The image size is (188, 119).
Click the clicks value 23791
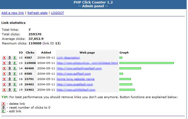[29, 79]
